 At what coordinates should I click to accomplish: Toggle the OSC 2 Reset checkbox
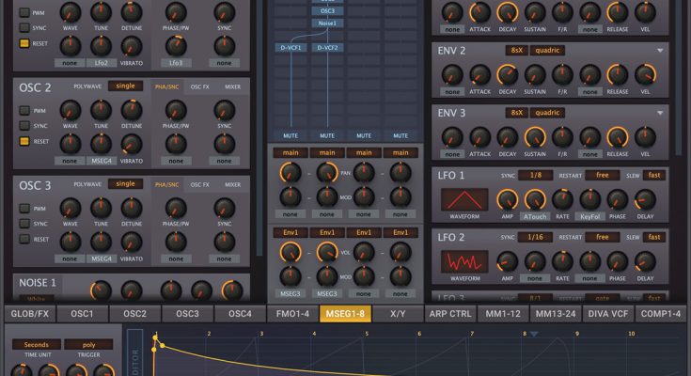(x=24, y=141)
